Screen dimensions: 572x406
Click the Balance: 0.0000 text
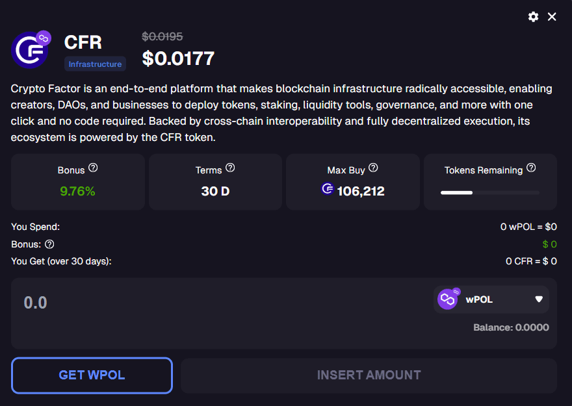511,327
